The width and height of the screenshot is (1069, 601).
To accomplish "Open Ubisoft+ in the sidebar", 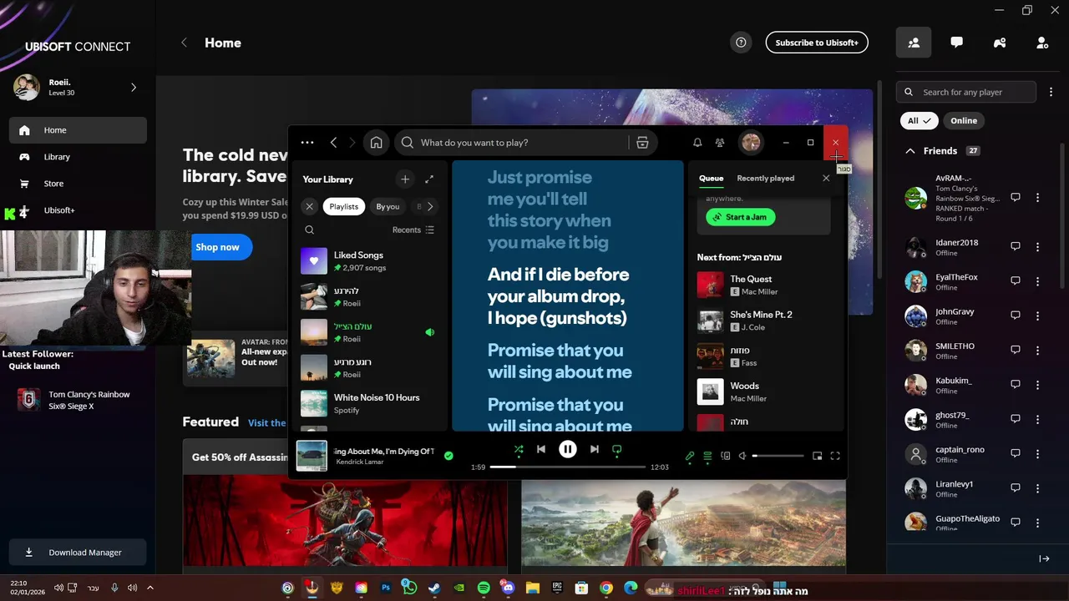I will [78, 210].
